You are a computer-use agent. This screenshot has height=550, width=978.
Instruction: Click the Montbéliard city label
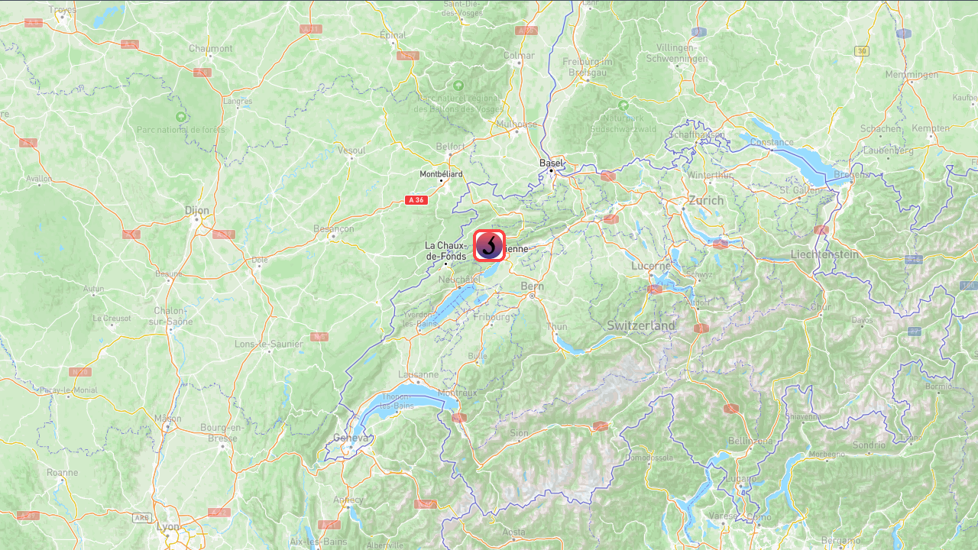pyautogui.click(x=441, y=174)
